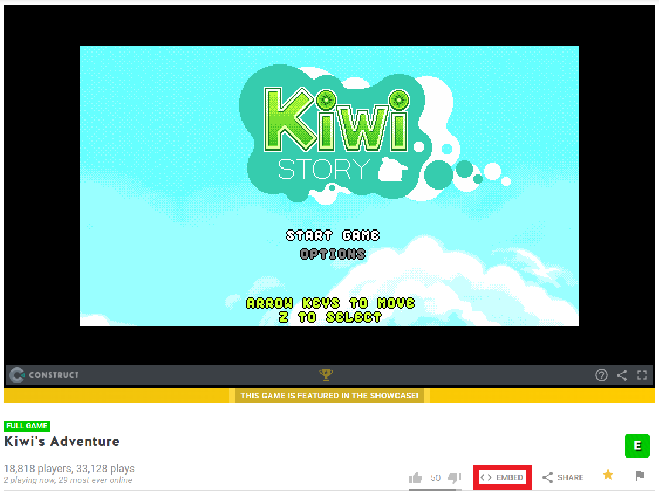659x495 pixels.
Task: Click the Construct logo in player bar
Action: click(45, 375)
